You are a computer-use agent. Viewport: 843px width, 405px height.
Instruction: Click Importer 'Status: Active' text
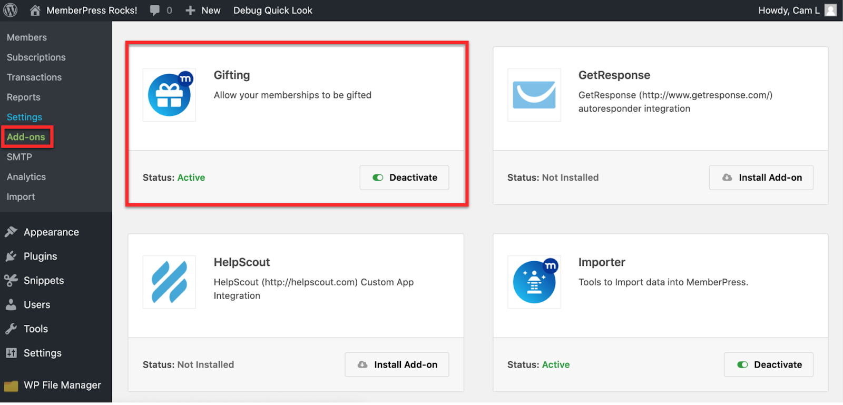pos(538,364)
